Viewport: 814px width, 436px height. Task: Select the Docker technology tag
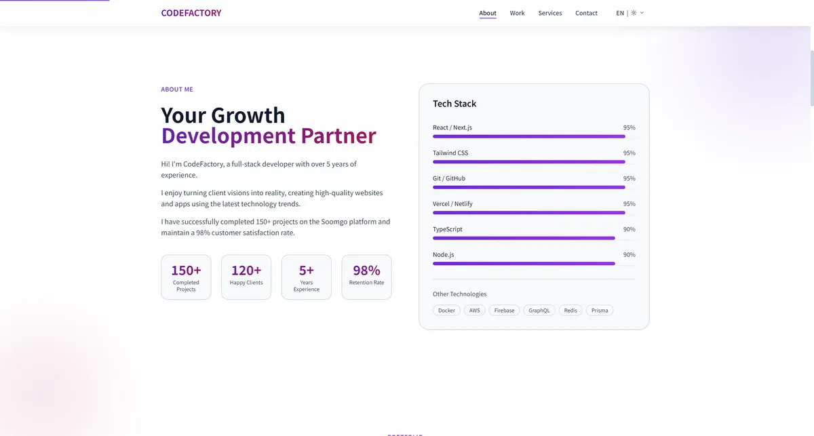[x=446, y=311]
